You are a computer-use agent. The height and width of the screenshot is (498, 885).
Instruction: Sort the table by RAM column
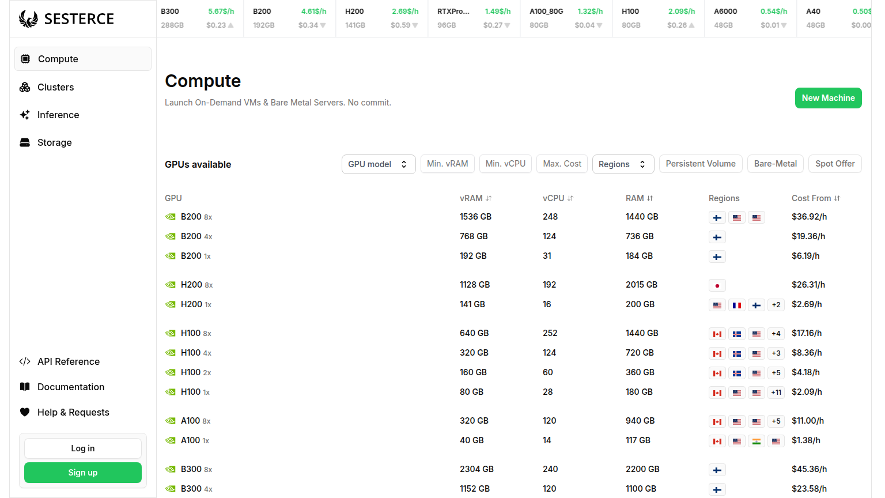tap(639, 198)
